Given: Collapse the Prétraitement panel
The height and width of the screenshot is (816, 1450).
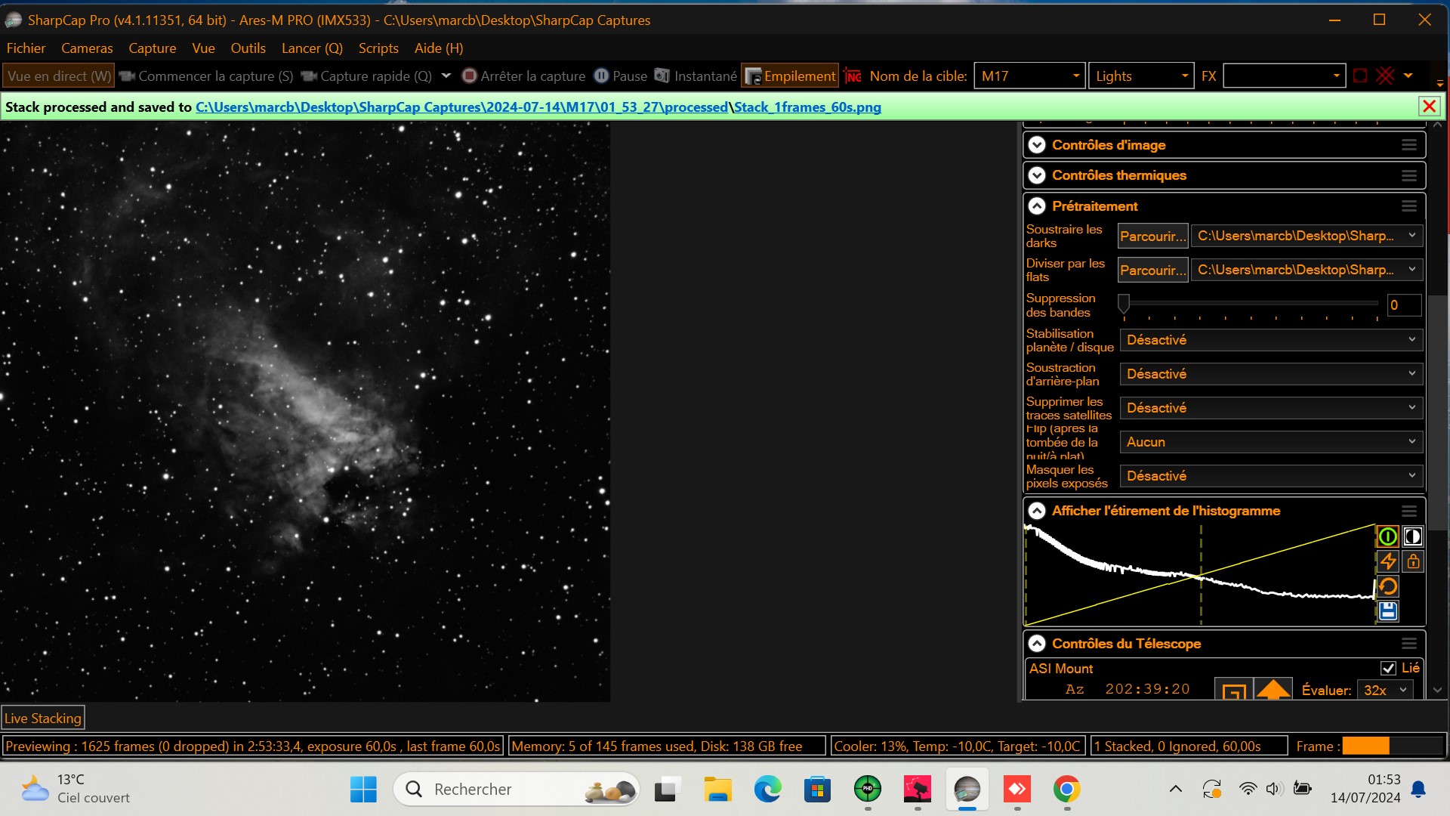Looking at the screenshot, I should (1037, 206).
